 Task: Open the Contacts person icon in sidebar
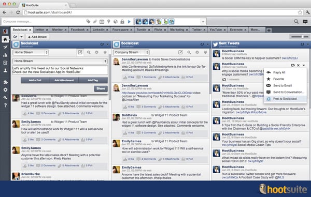coord(5,70)
